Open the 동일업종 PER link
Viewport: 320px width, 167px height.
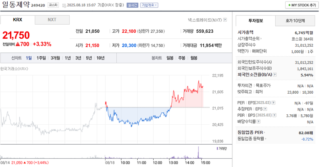coord(251,132)
